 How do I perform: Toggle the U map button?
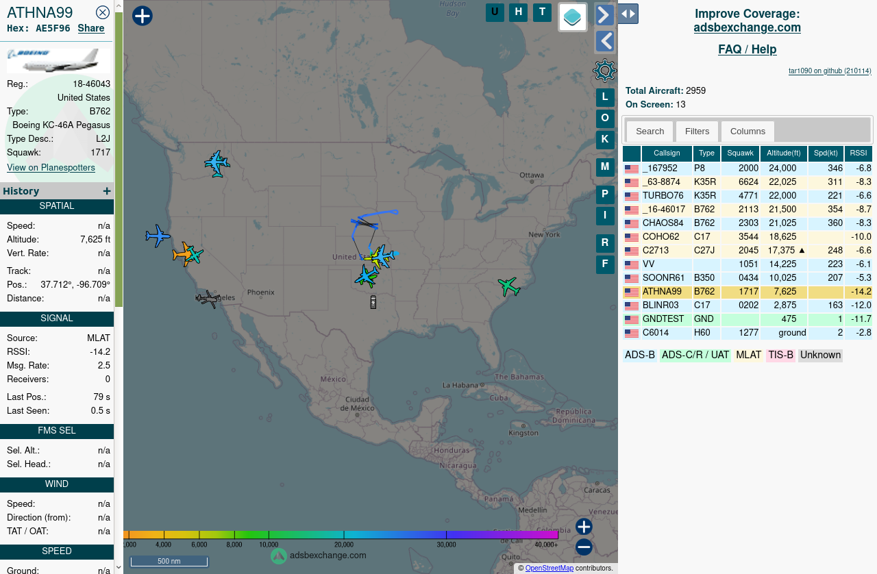[495, 12]
